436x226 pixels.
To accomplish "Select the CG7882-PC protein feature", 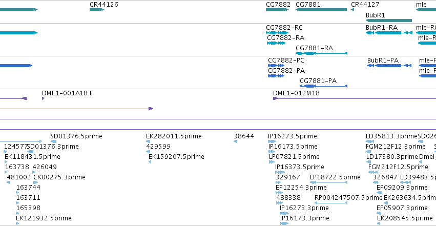I will [276, 66].
